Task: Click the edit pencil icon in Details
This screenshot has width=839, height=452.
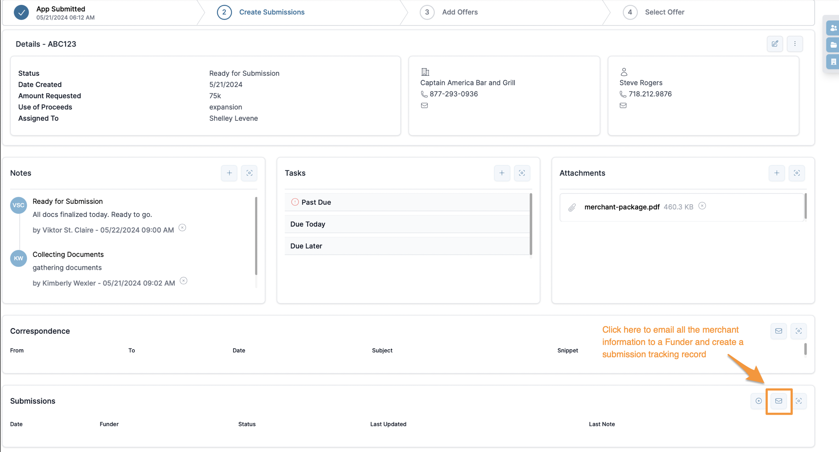Action: pyautogui.click(x=775, y=44)
